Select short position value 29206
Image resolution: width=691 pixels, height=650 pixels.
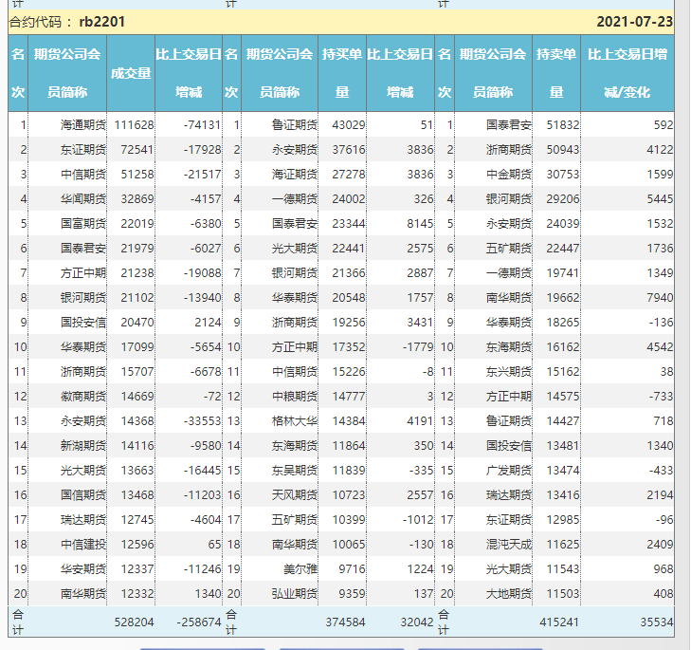pyautogui.click(x=563, y=199)
